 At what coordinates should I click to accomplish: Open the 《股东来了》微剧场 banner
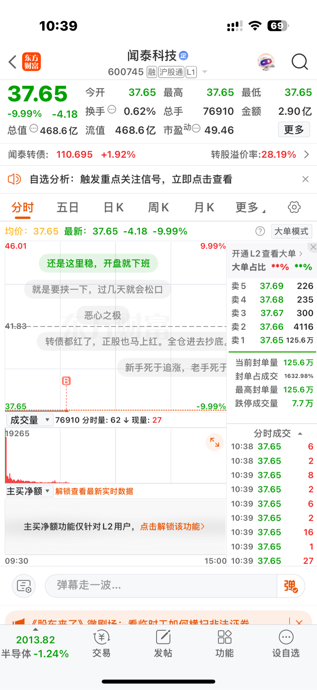tap(140, 622)
